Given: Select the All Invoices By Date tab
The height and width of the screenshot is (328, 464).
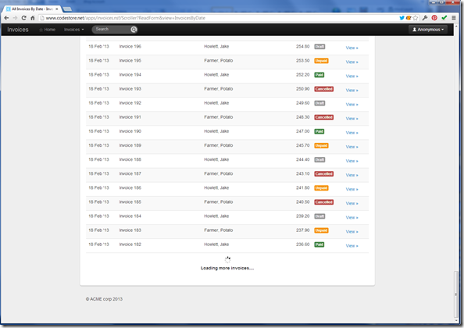Looking at the screenshot, I should (x=32, y=9).
